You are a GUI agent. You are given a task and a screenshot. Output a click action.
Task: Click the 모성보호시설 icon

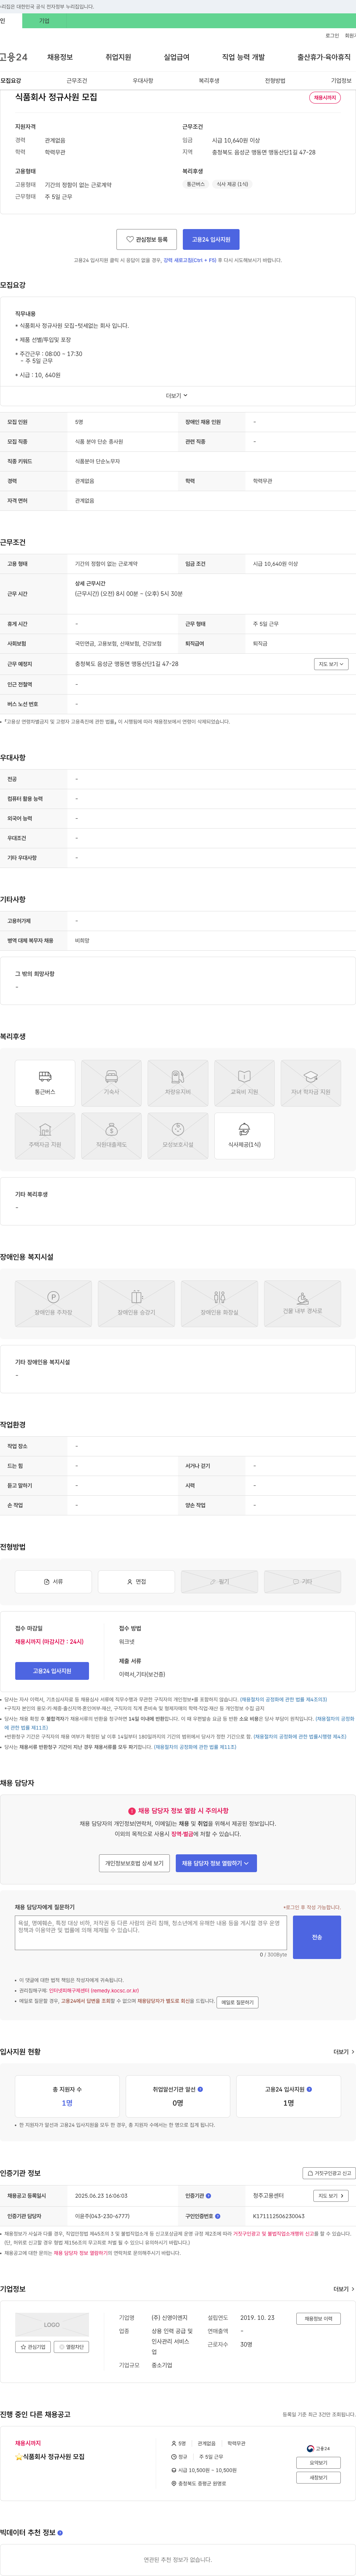[178, 1136]
